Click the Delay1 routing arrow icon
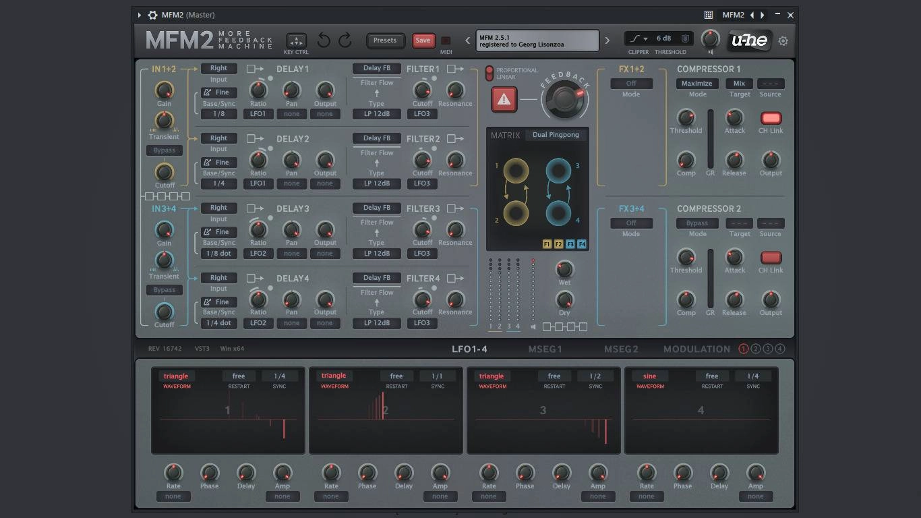Screen dimensions: 921x518 coord(255,69)
